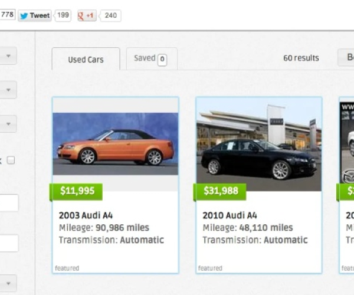Viewport: 354px width, 295px height.
Task: Open the second sidebar filter dropdown
Action: (x=8, y=90)
